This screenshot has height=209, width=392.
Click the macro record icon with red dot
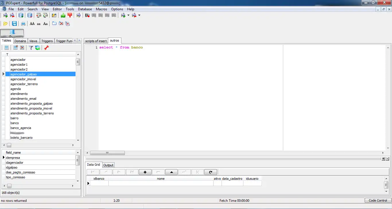(87, 15)
